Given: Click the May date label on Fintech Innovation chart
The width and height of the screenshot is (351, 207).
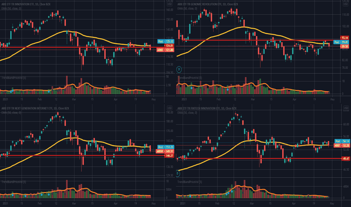Looking at the screenshot, I should [332, 204].
